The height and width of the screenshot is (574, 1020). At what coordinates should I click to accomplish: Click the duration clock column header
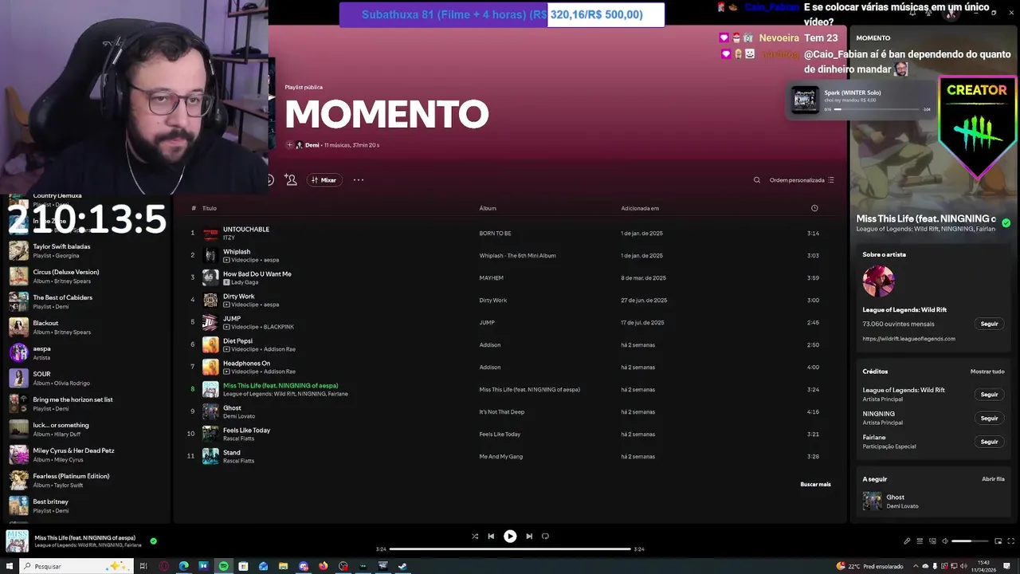(814, 208)
